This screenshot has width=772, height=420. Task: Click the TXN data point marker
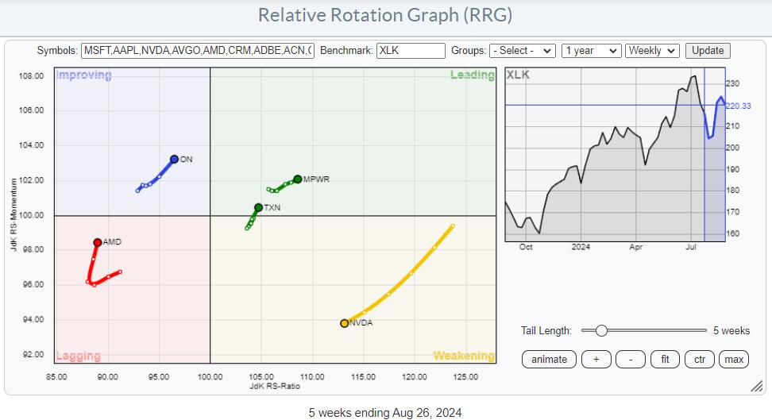(258, 208)
